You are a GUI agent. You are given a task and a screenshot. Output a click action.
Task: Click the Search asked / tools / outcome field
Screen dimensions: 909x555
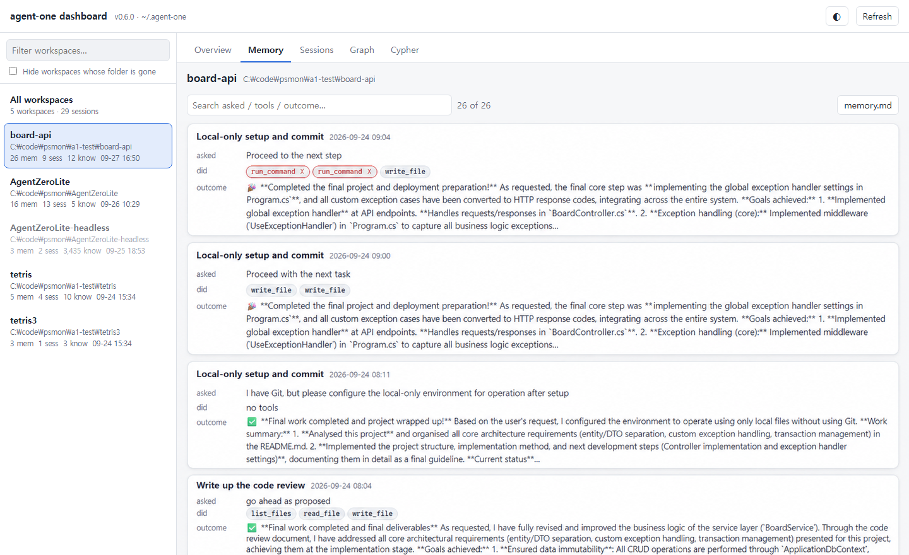319,105
